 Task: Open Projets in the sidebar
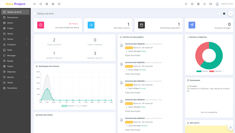[10, 28]
